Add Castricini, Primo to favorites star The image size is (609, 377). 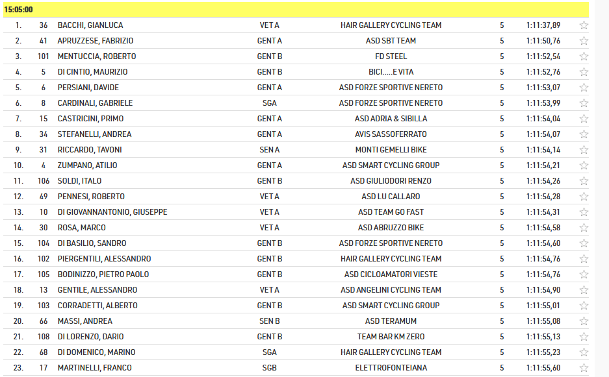pos(584,119)
